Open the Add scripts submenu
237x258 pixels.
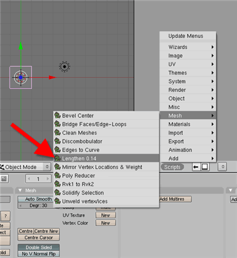coord(188,158)
